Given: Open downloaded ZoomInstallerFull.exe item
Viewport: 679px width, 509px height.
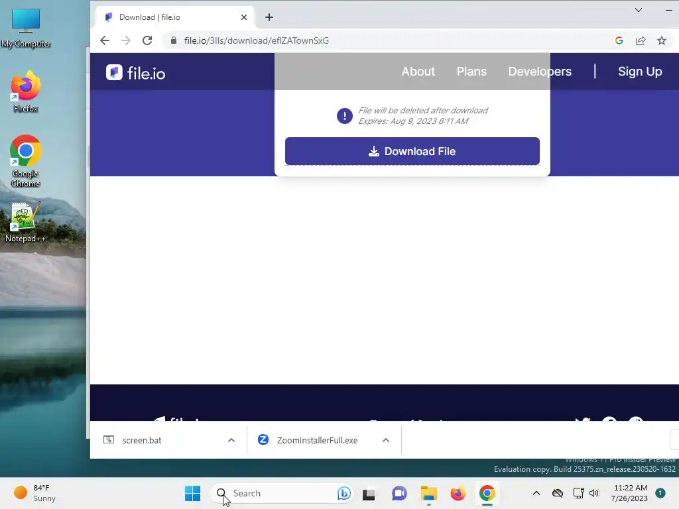Looking at the screenshot, I should (317, 440).
